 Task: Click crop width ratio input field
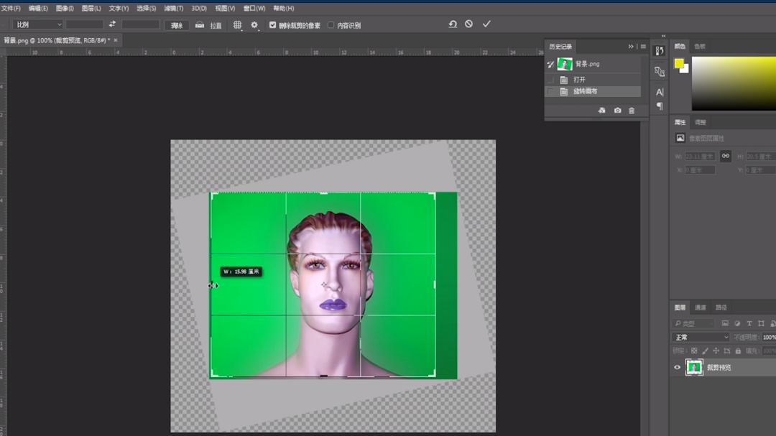tap(85, 24)
